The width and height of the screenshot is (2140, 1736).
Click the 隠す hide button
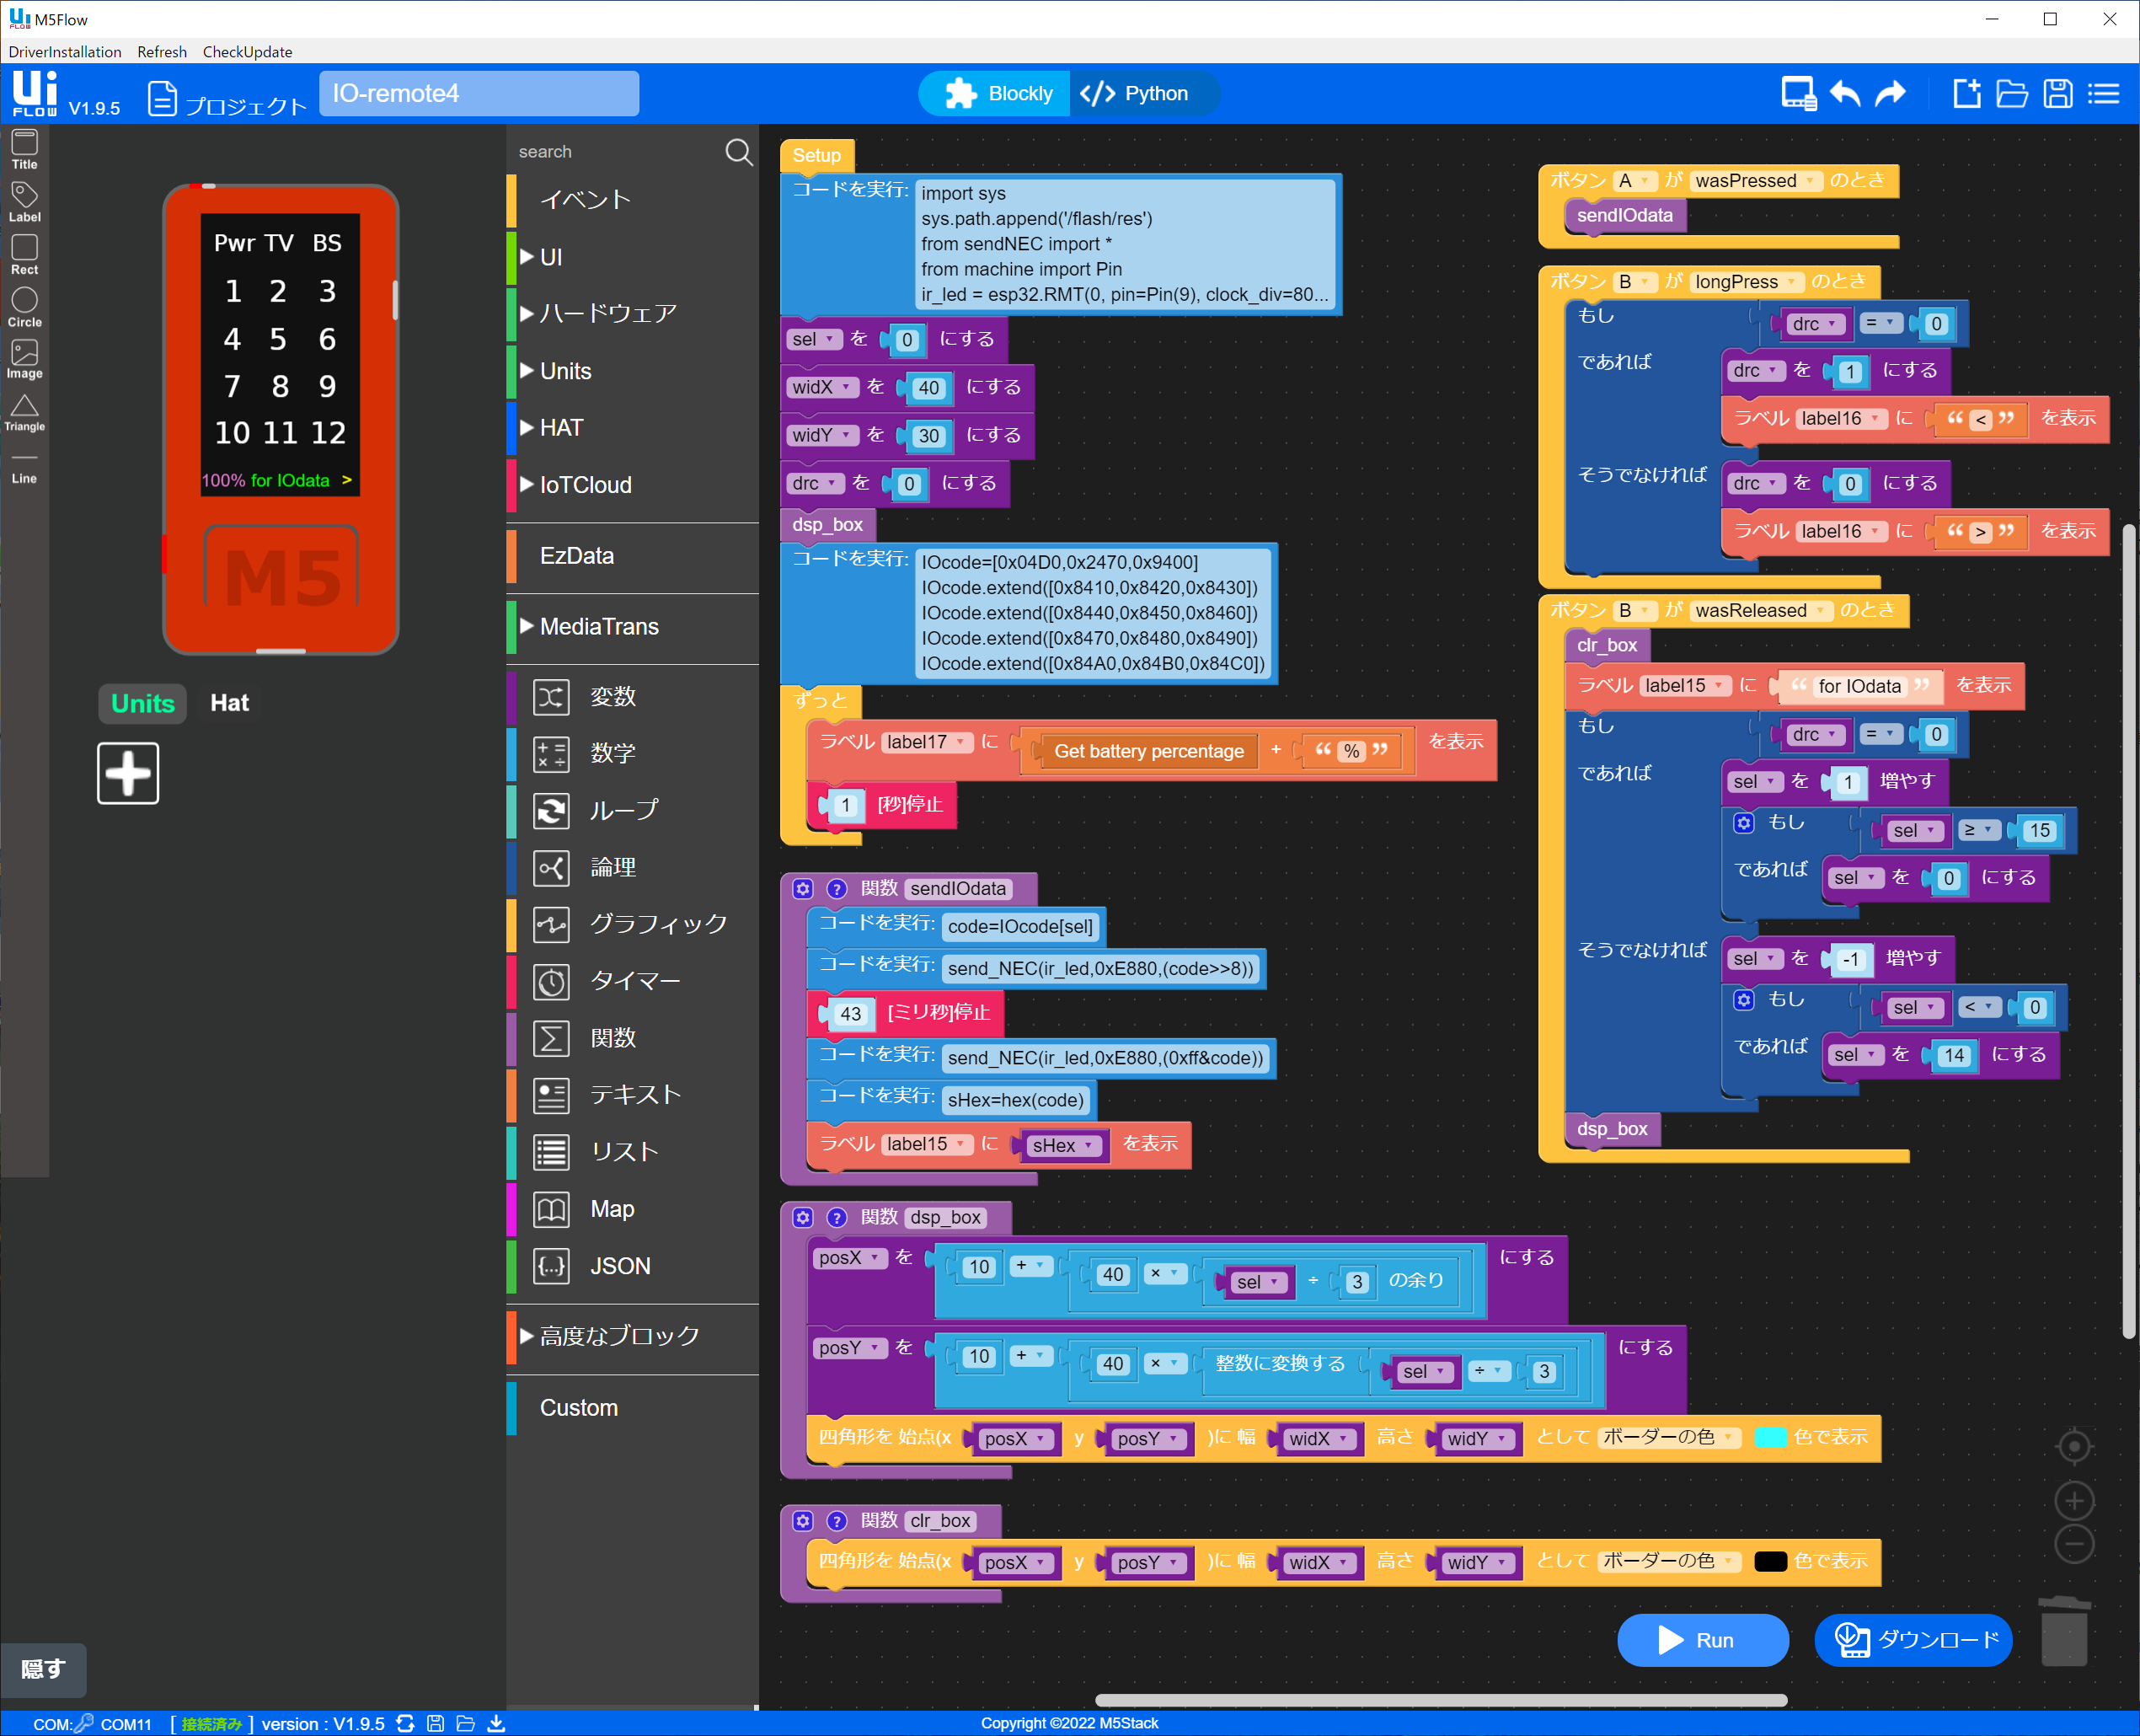pyautogui.click(x=43, y=1670)
